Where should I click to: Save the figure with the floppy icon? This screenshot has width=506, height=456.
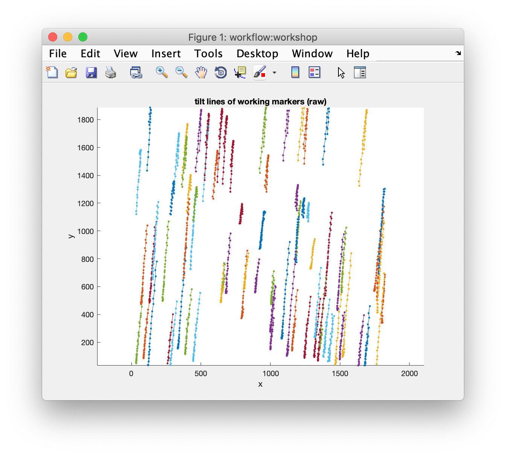coord(91,72)
